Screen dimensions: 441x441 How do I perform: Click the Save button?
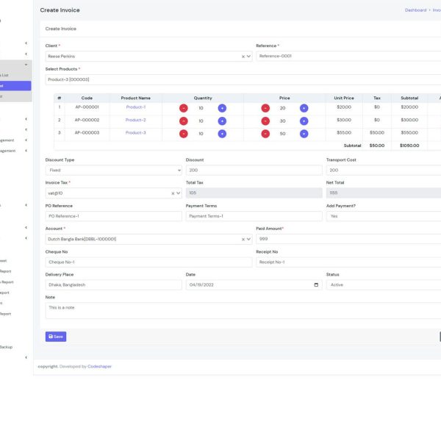point(56,336)
